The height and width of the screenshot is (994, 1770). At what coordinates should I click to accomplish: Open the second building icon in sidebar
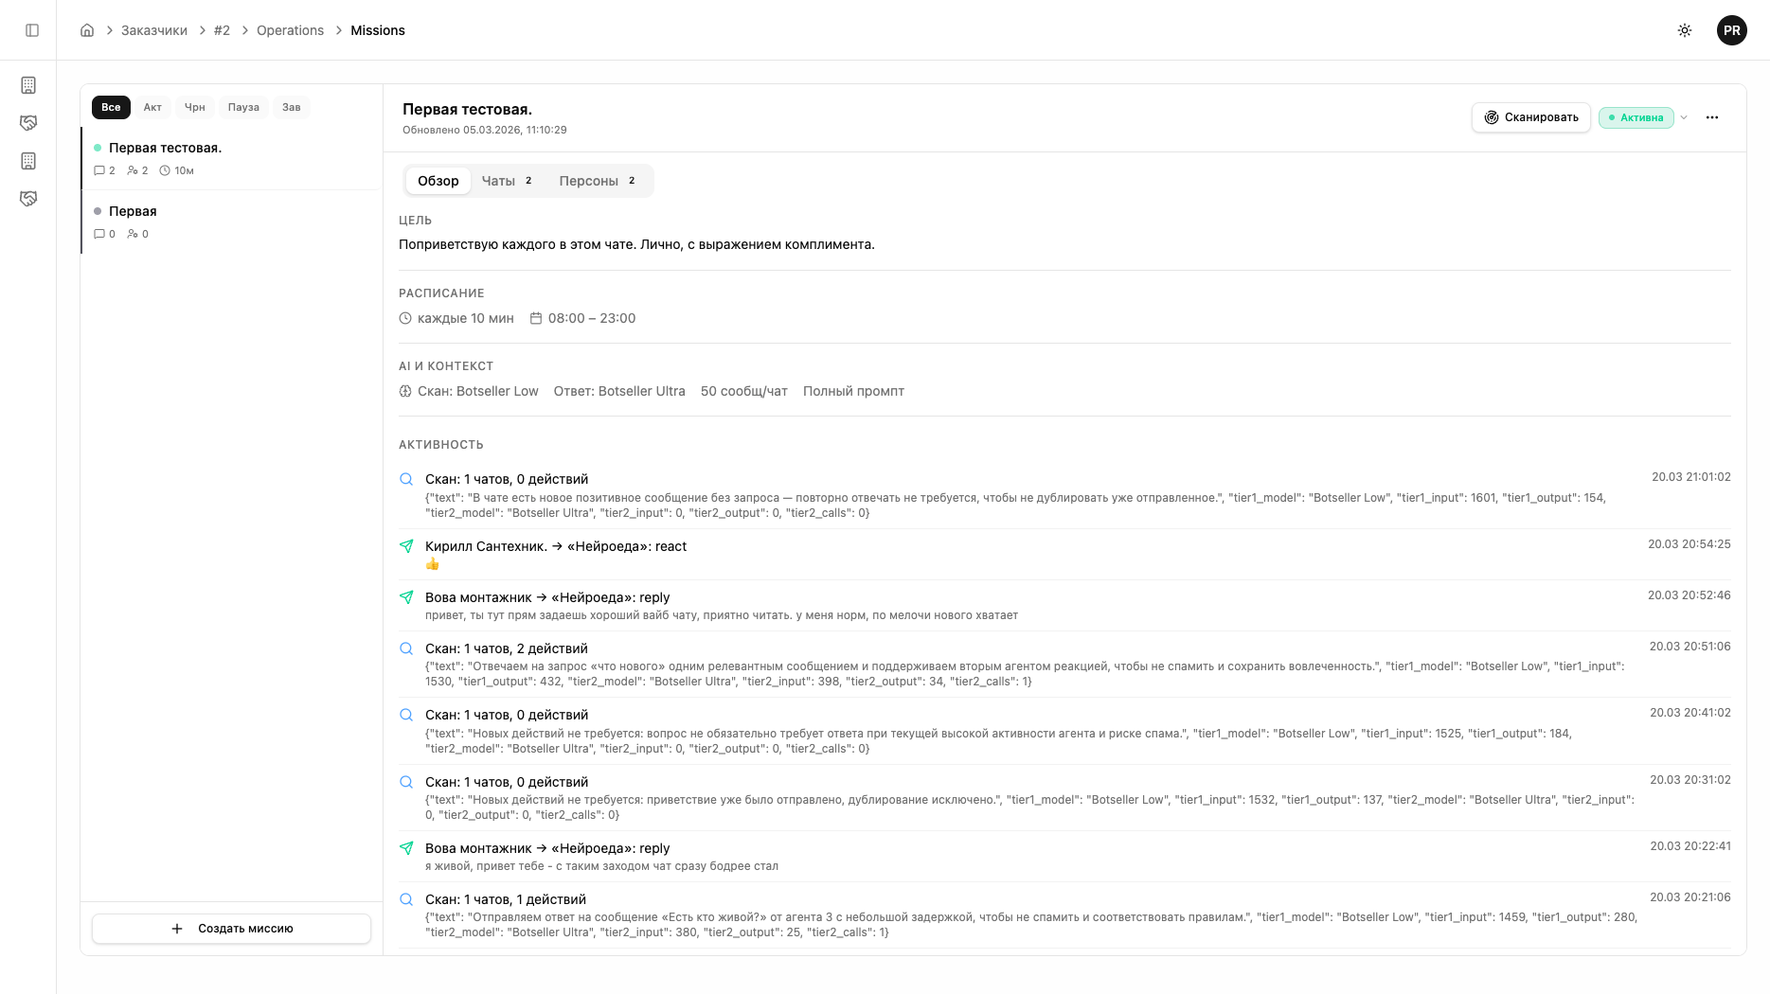(x=28, y=161)
